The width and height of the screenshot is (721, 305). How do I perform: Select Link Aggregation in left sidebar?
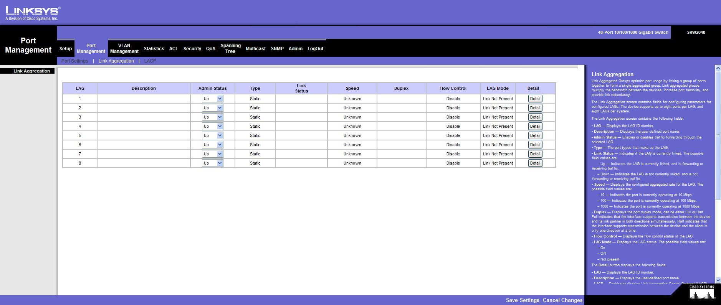31,71
